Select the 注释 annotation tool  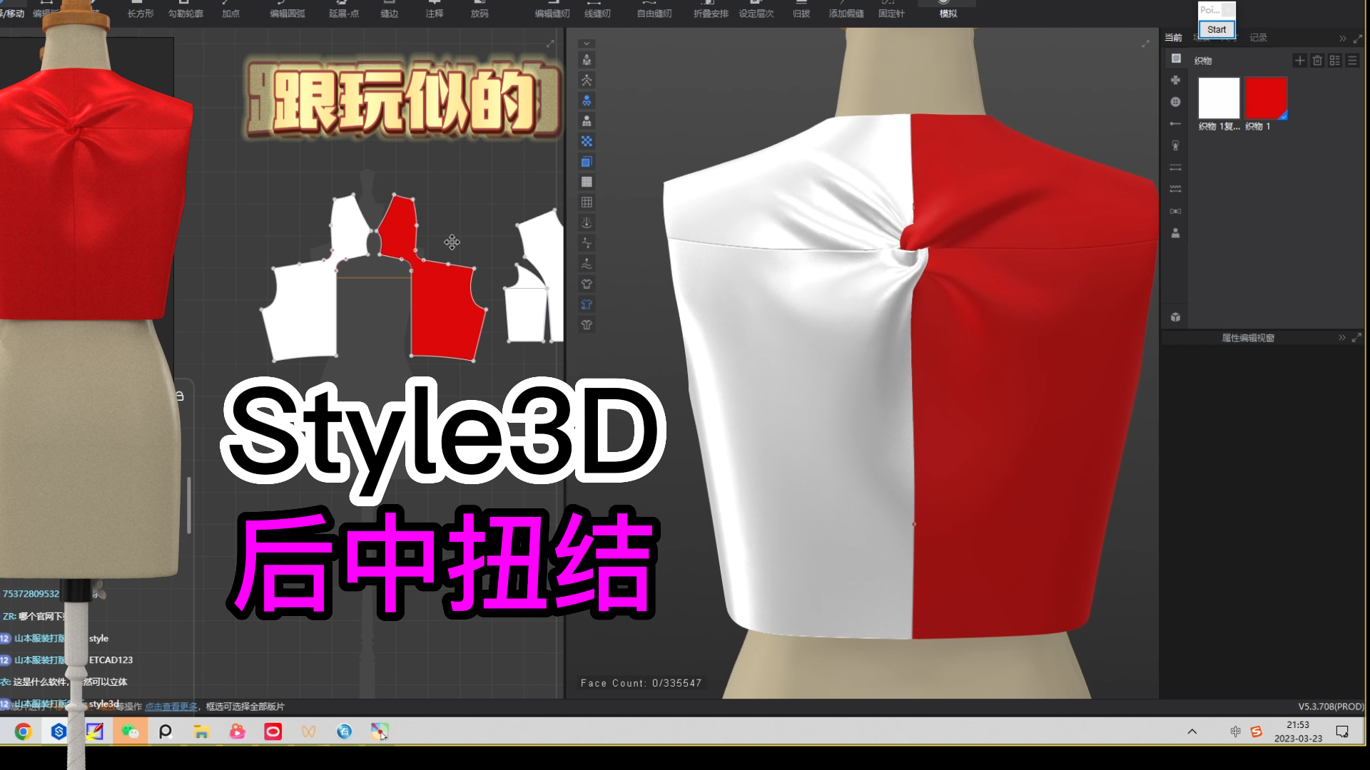coord(435,10)
